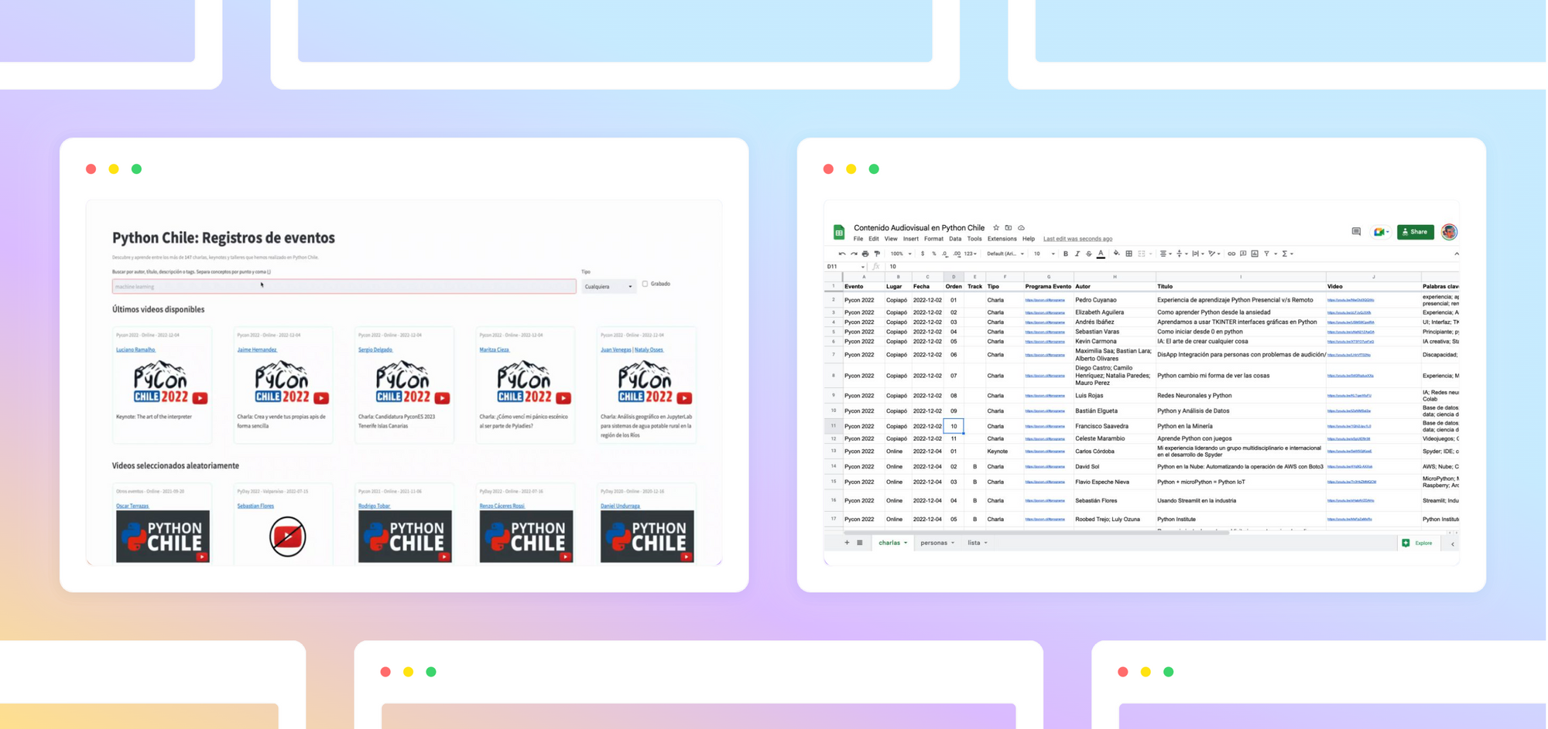Star the Contenido Audiovisual document

click(x=996, y=228)
